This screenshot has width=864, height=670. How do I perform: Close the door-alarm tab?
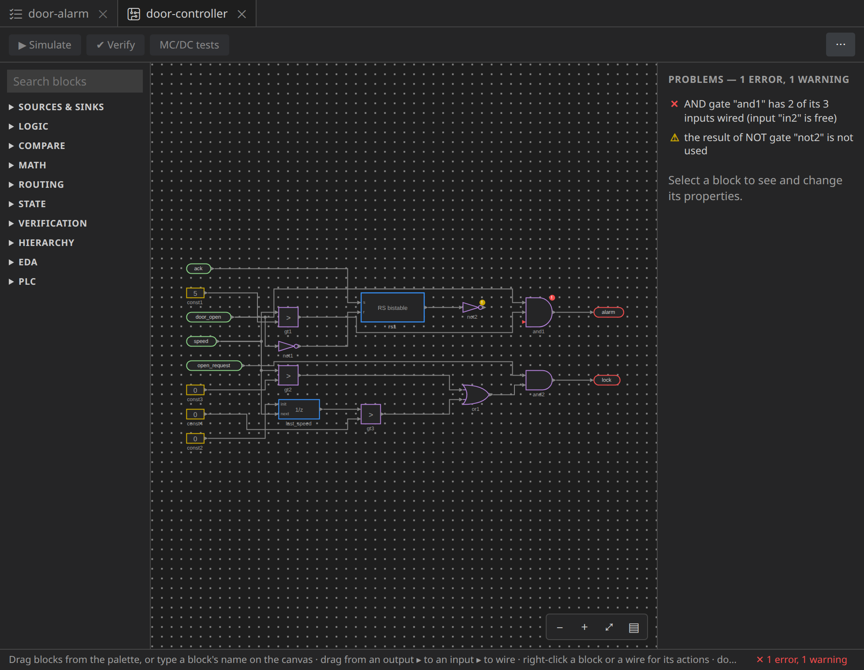(x=103, y=14)
